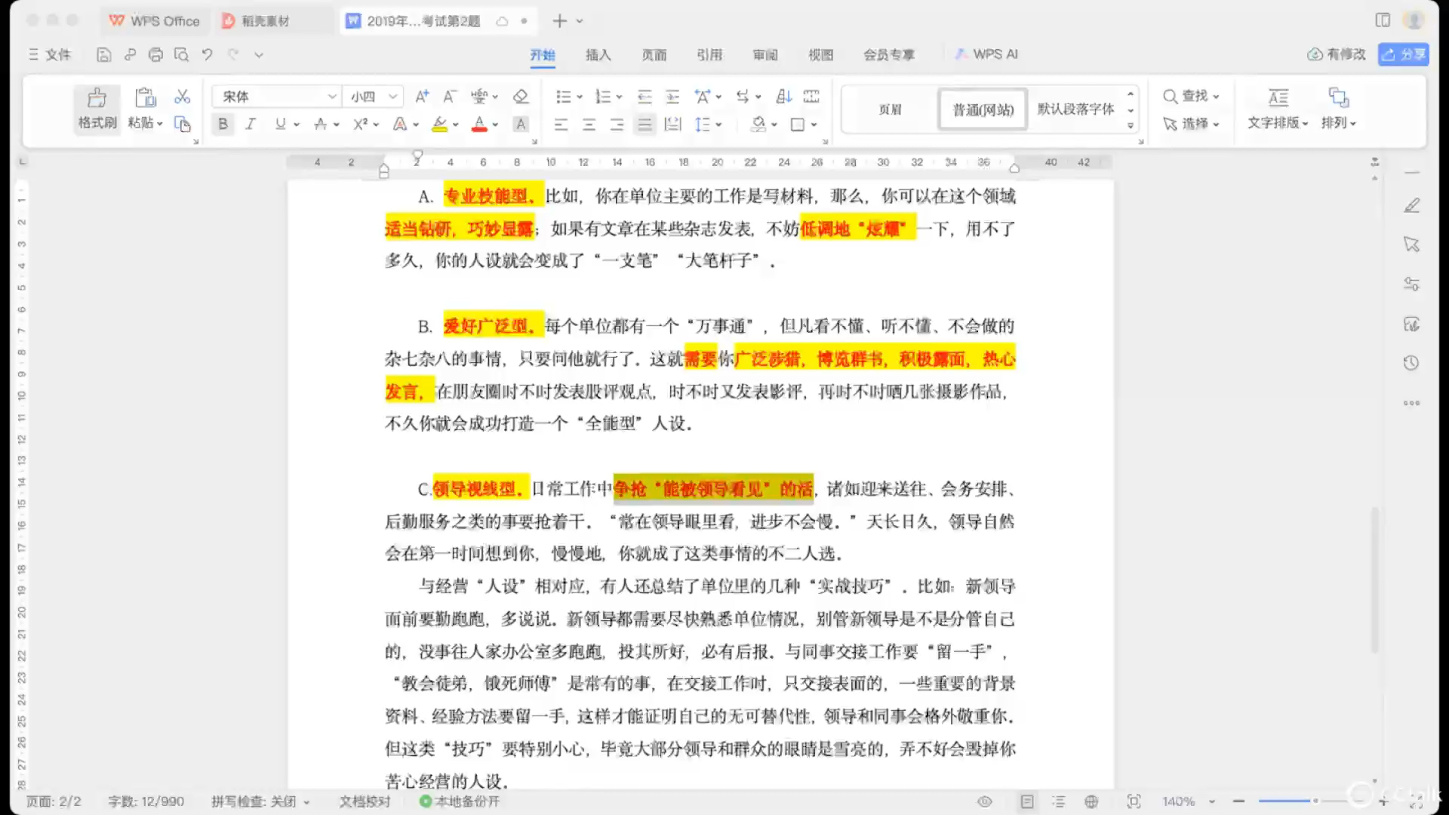Select the 页眉 style

pyautogui.click(x=890, y=109)
